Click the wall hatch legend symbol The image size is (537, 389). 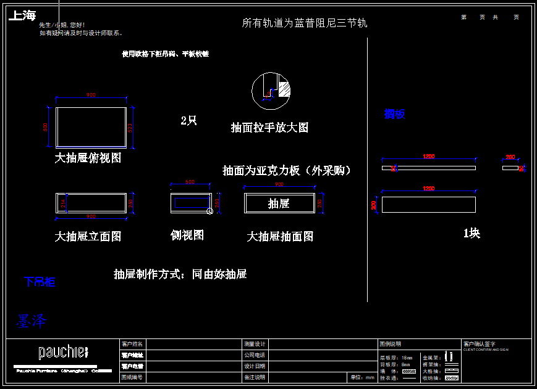[408, 371]
